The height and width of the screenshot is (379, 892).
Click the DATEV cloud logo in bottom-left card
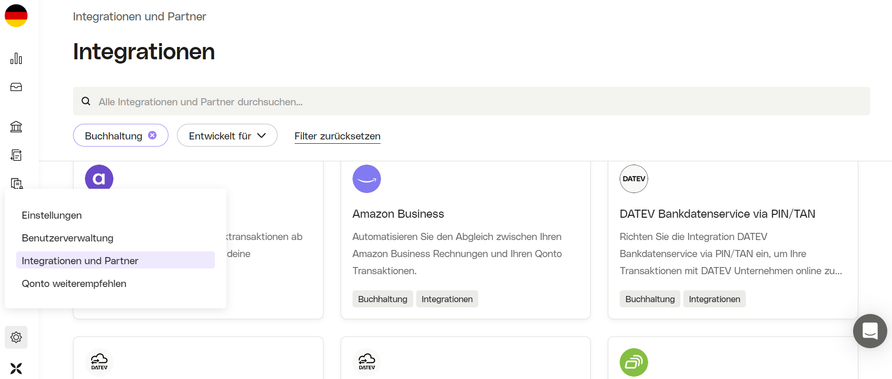point(99,362)
